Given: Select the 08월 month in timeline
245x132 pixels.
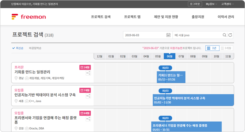Looking at the screenshot, I should pos(193,56).
